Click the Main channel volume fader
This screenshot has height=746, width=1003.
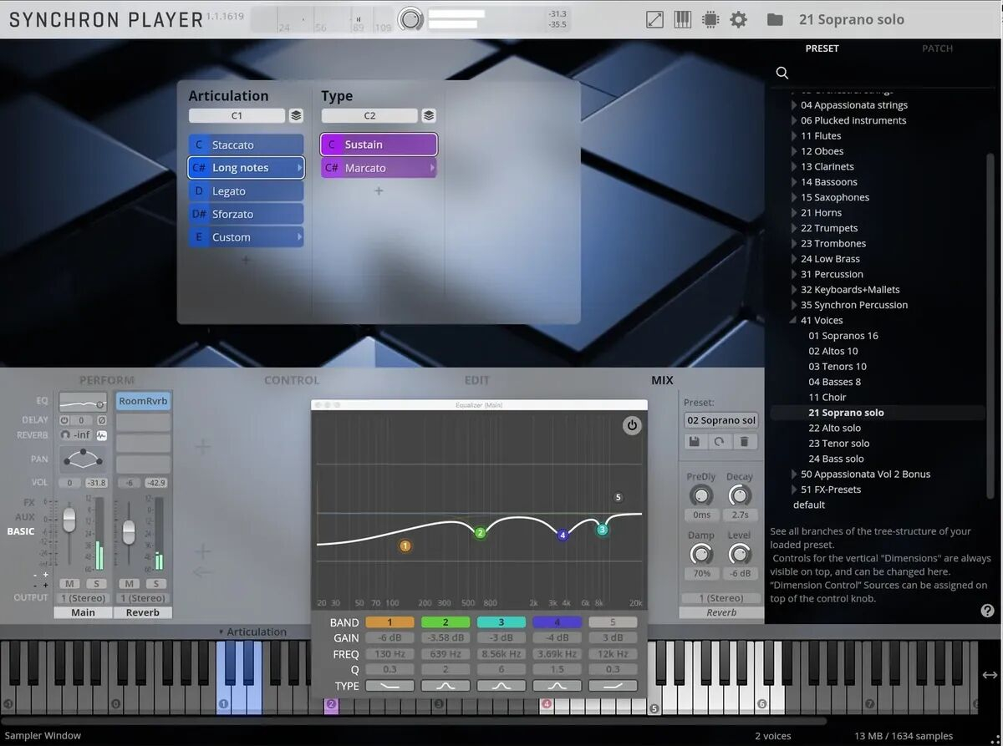tap(69, 519)
